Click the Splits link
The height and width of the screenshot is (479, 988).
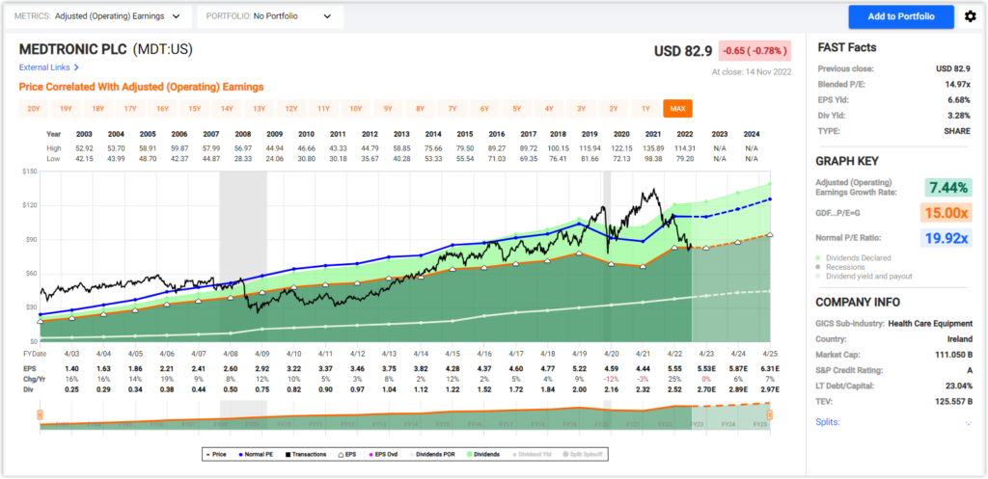click(827, 422)
